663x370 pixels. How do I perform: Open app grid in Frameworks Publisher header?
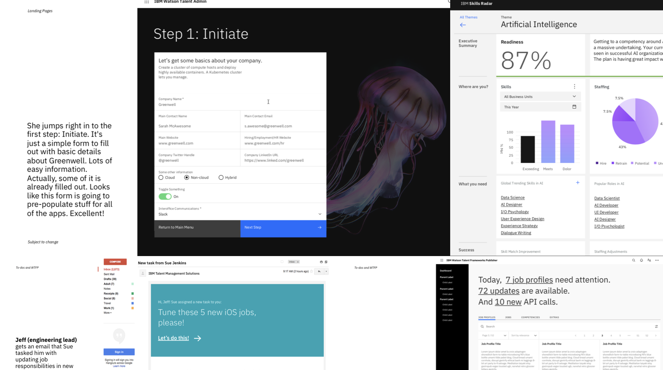[442, 260]
